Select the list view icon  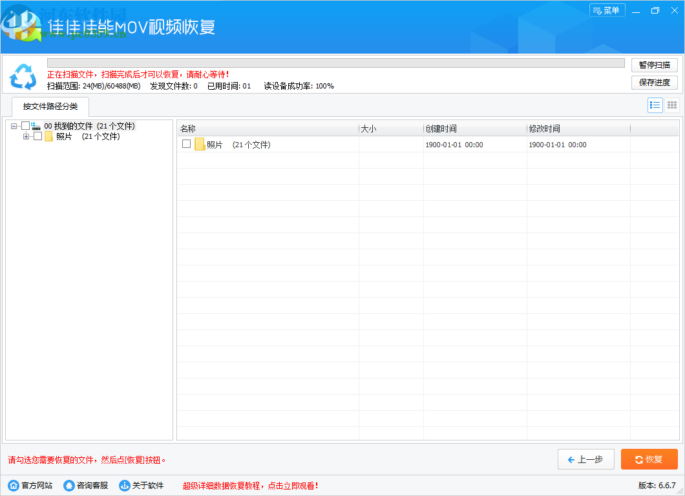click(x=655, y=105)
